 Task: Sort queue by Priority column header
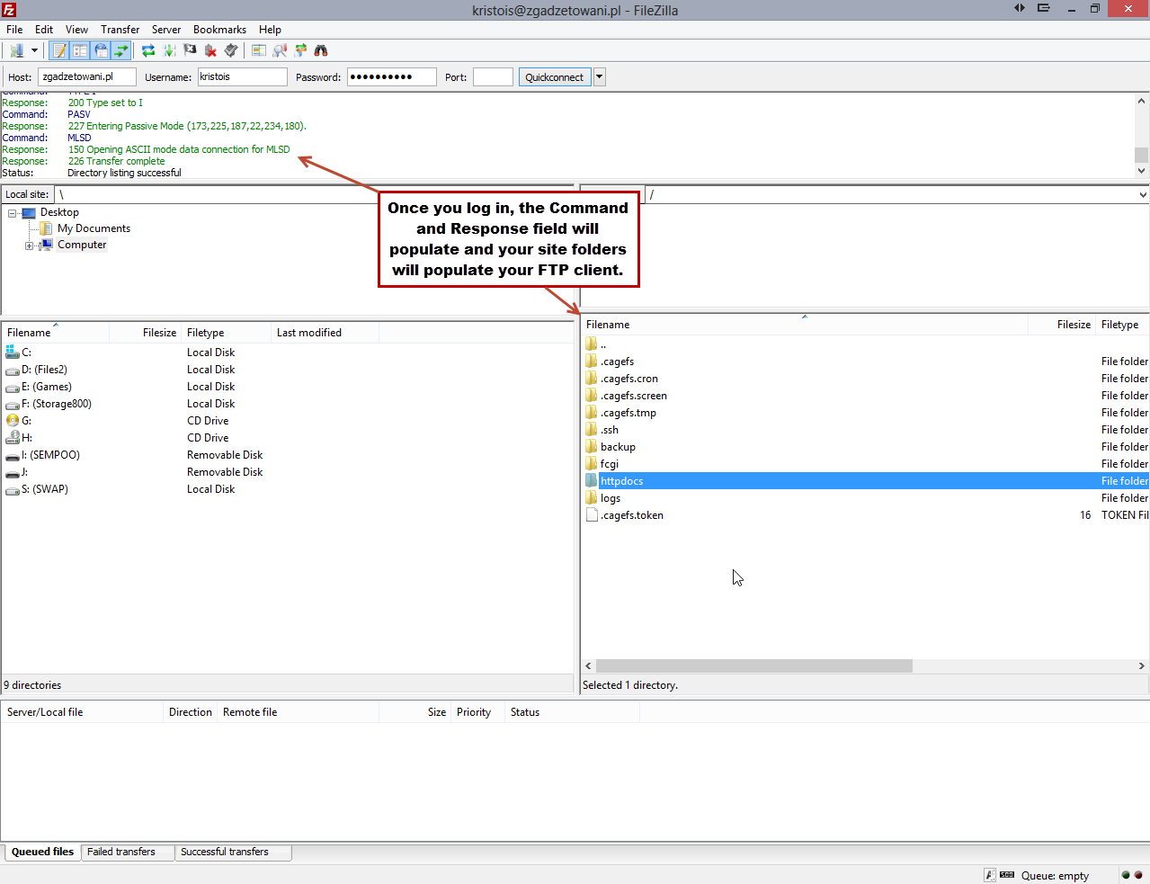click(477, 712)
